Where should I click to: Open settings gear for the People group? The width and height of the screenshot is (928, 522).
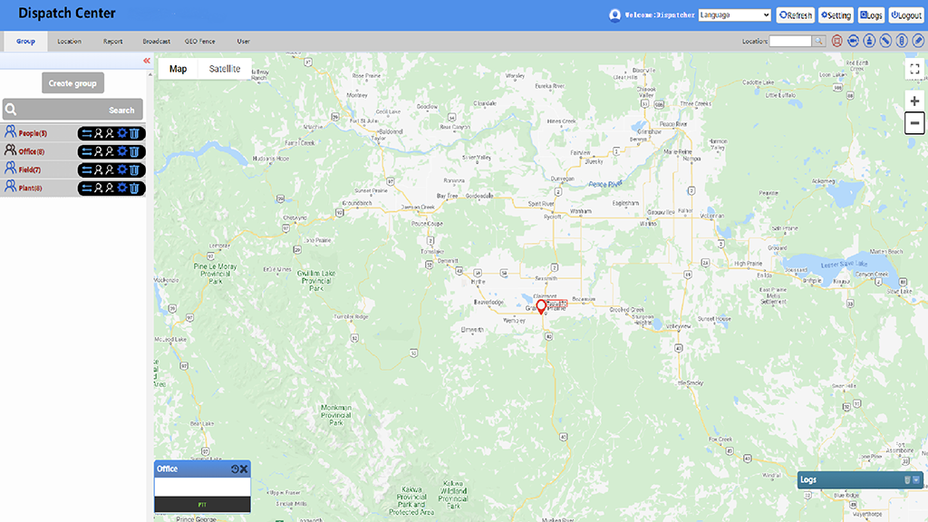coord(122,134)
